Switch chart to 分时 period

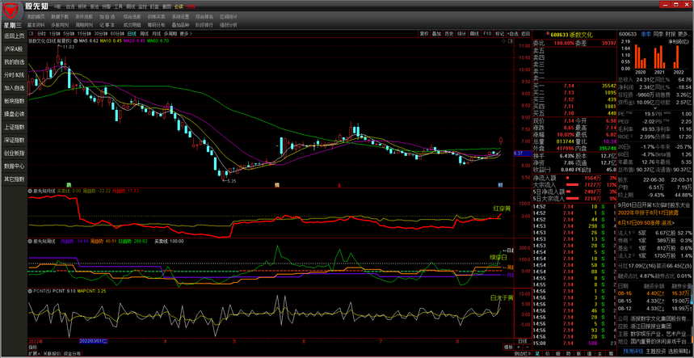click(x=41, y=34)
